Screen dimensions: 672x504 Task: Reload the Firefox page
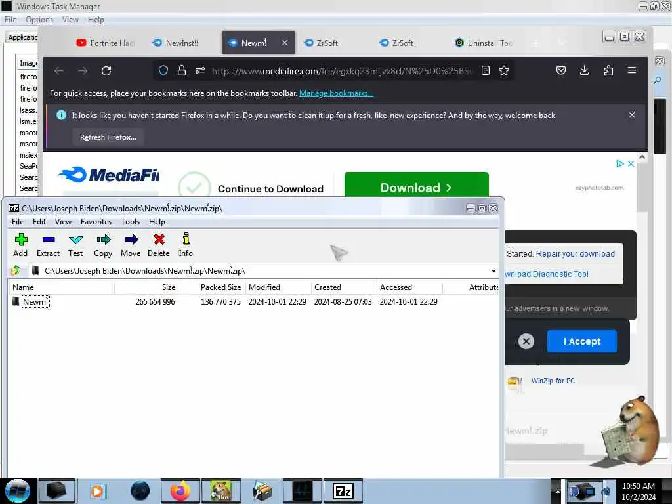(106, 71)
